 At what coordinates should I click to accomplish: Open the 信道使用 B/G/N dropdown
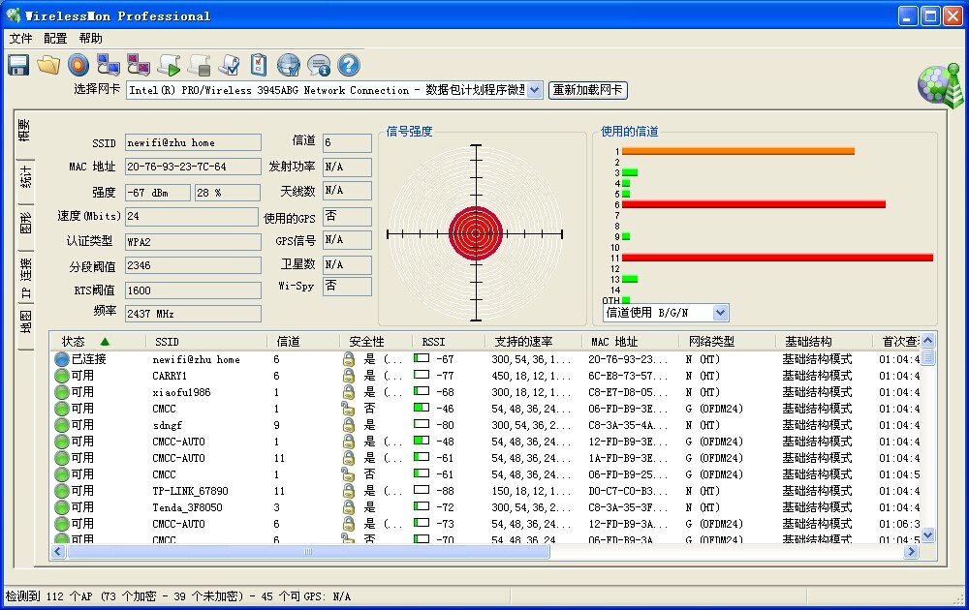click(719, 313)
